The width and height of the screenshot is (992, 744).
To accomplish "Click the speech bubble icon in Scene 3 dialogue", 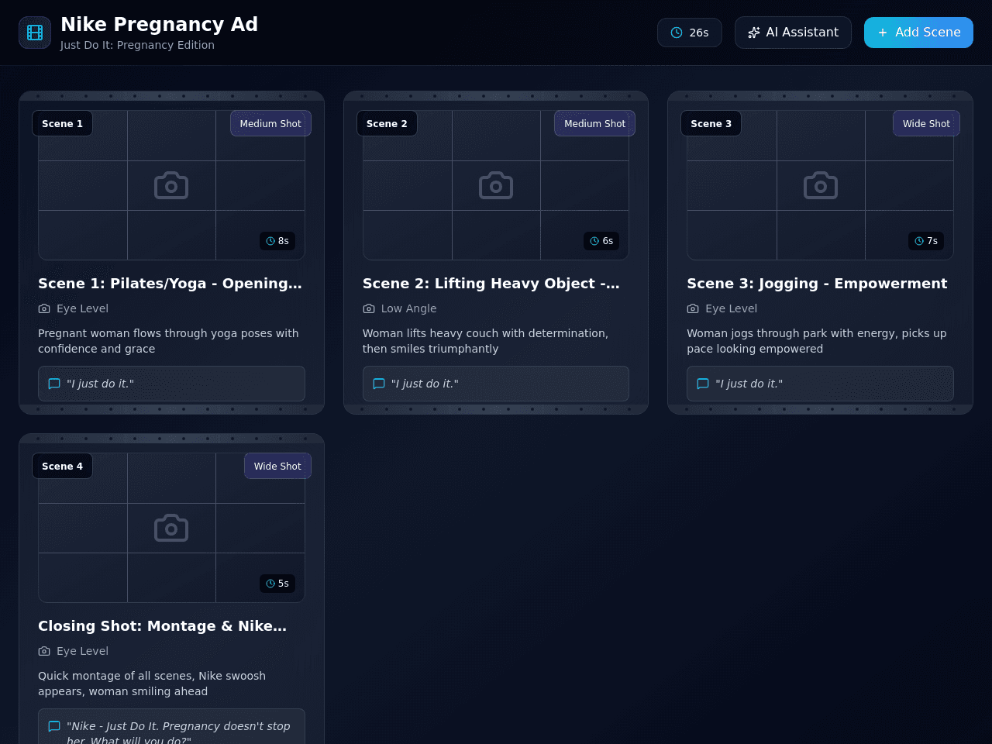I will [x=703, y=384].
